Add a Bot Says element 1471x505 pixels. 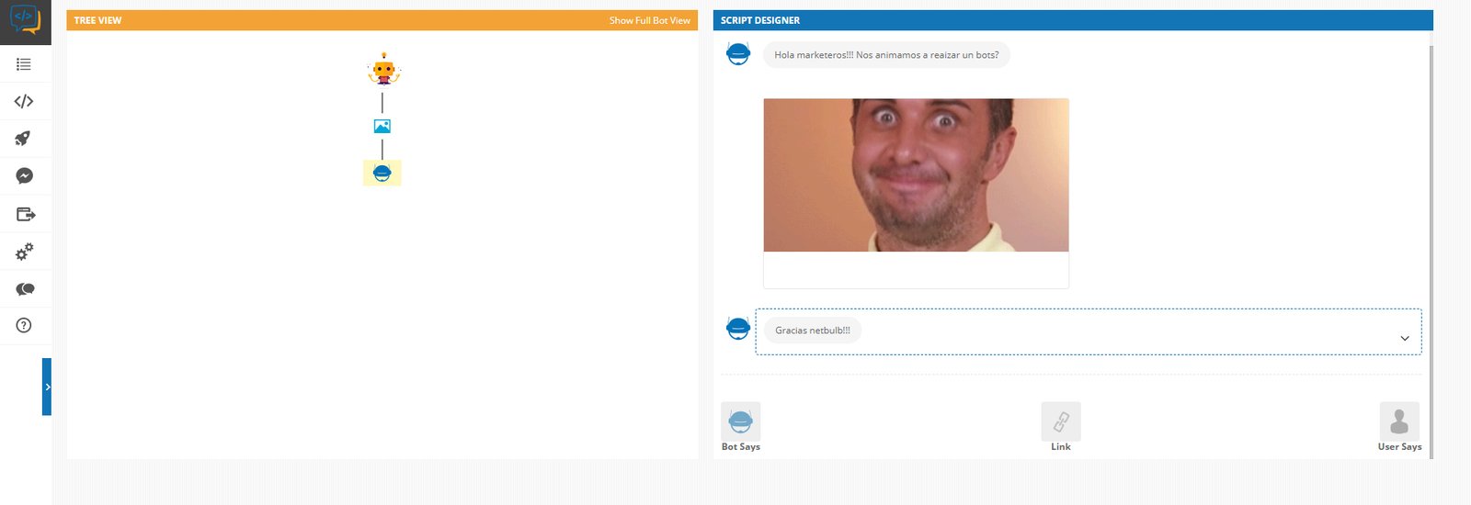[x=741, y=427]
